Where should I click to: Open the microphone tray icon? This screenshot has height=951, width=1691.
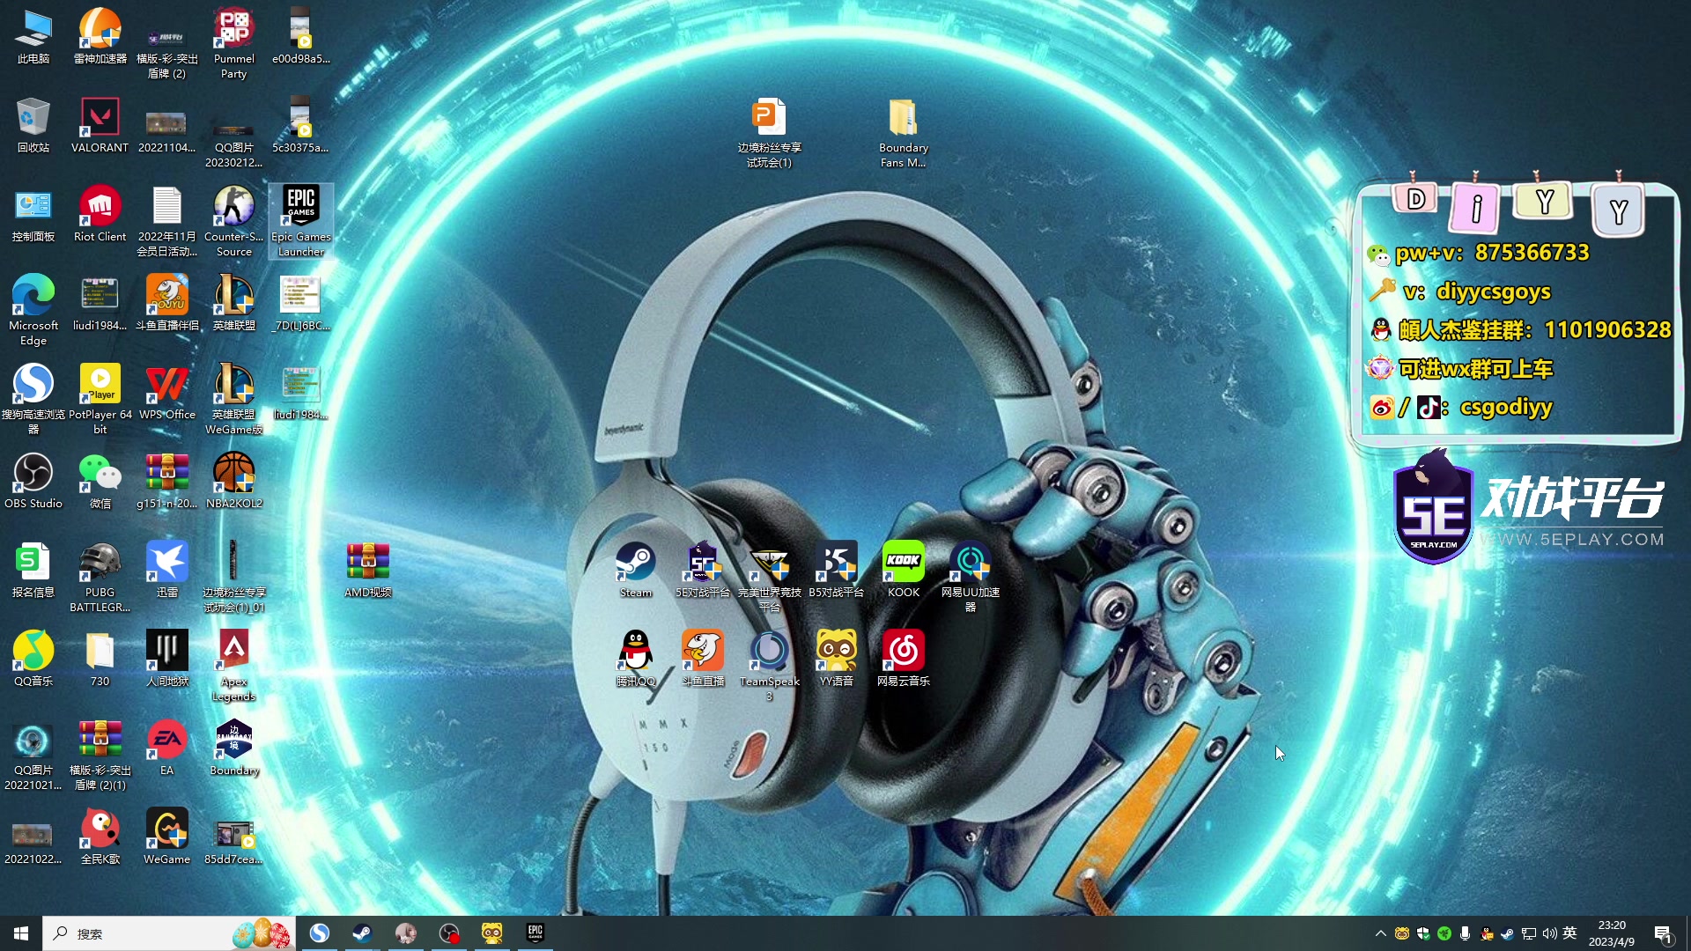click(x=1465, y=933)
